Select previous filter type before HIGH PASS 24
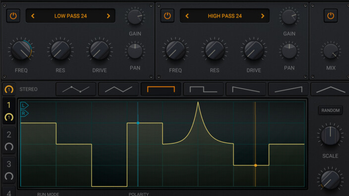This screenshot has height=196, width=349. [x=187, y=16]
